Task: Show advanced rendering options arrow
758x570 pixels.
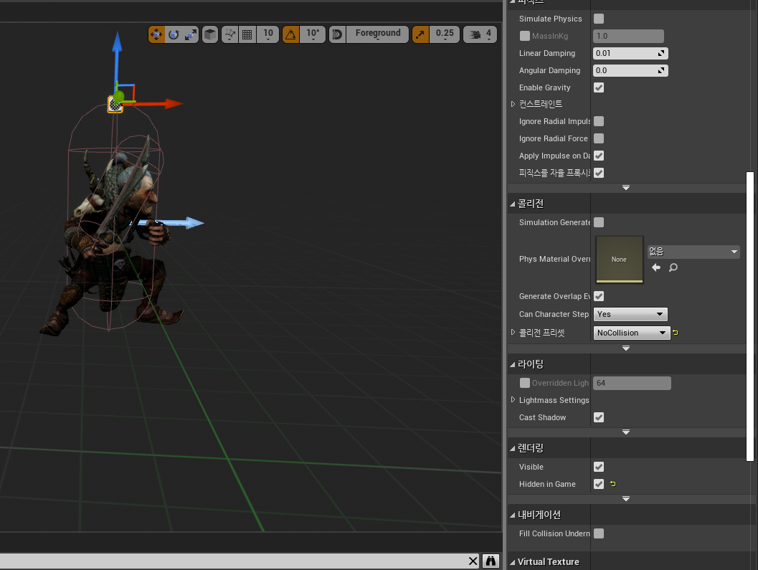Action: point(625,498)
